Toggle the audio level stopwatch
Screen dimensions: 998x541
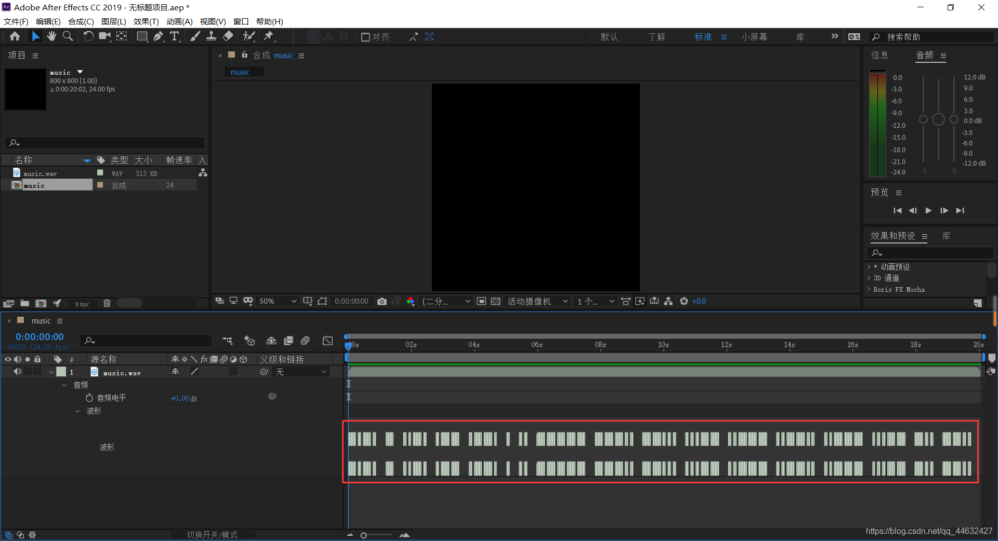click(x=89, y=398)
